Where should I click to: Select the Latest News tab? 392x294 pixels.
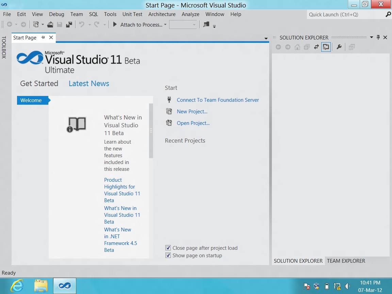point(89,83)
